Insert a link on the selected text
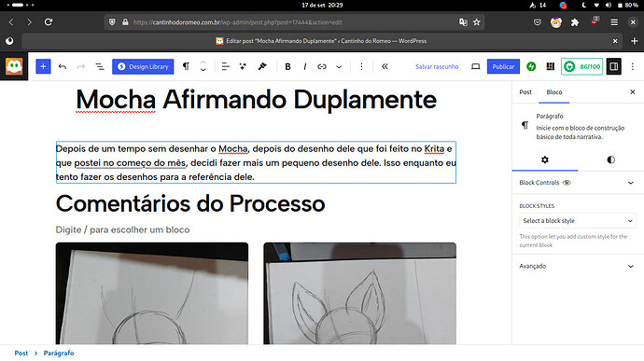 (x=322, y=66)
